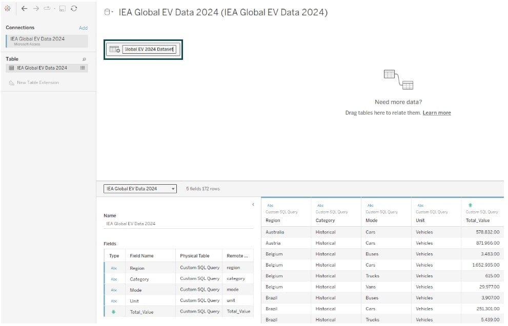
Task: Click the Remote column header
Action: point(237,256)
